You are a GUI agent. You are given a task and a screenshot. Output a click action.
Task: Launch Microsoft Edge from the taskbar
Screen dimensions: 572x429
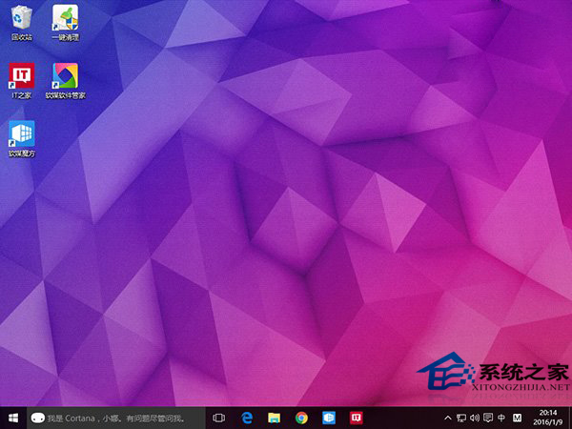coord(247,418)
